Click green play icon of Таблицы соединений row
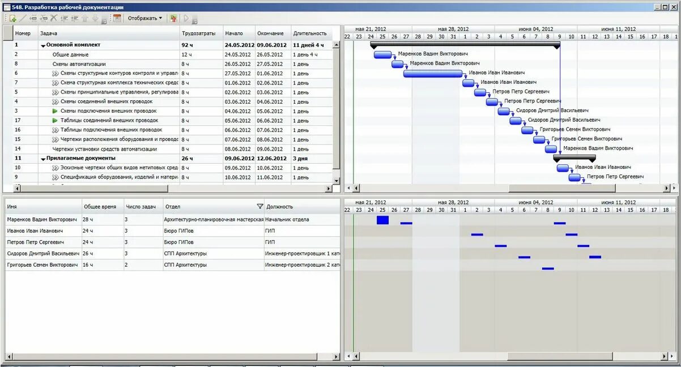681x367 pixels. (x=55, y=120)
